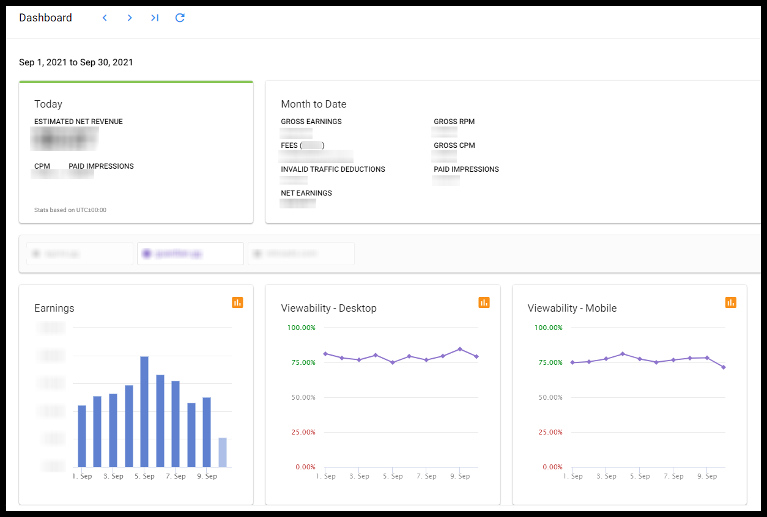Change chart type on Viewability - Desktop card

click(x=484, y=302)
